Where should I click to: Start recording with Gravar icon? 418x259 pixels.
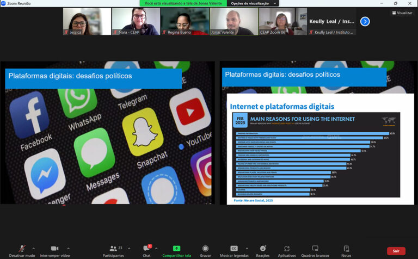tap(205, 249)
